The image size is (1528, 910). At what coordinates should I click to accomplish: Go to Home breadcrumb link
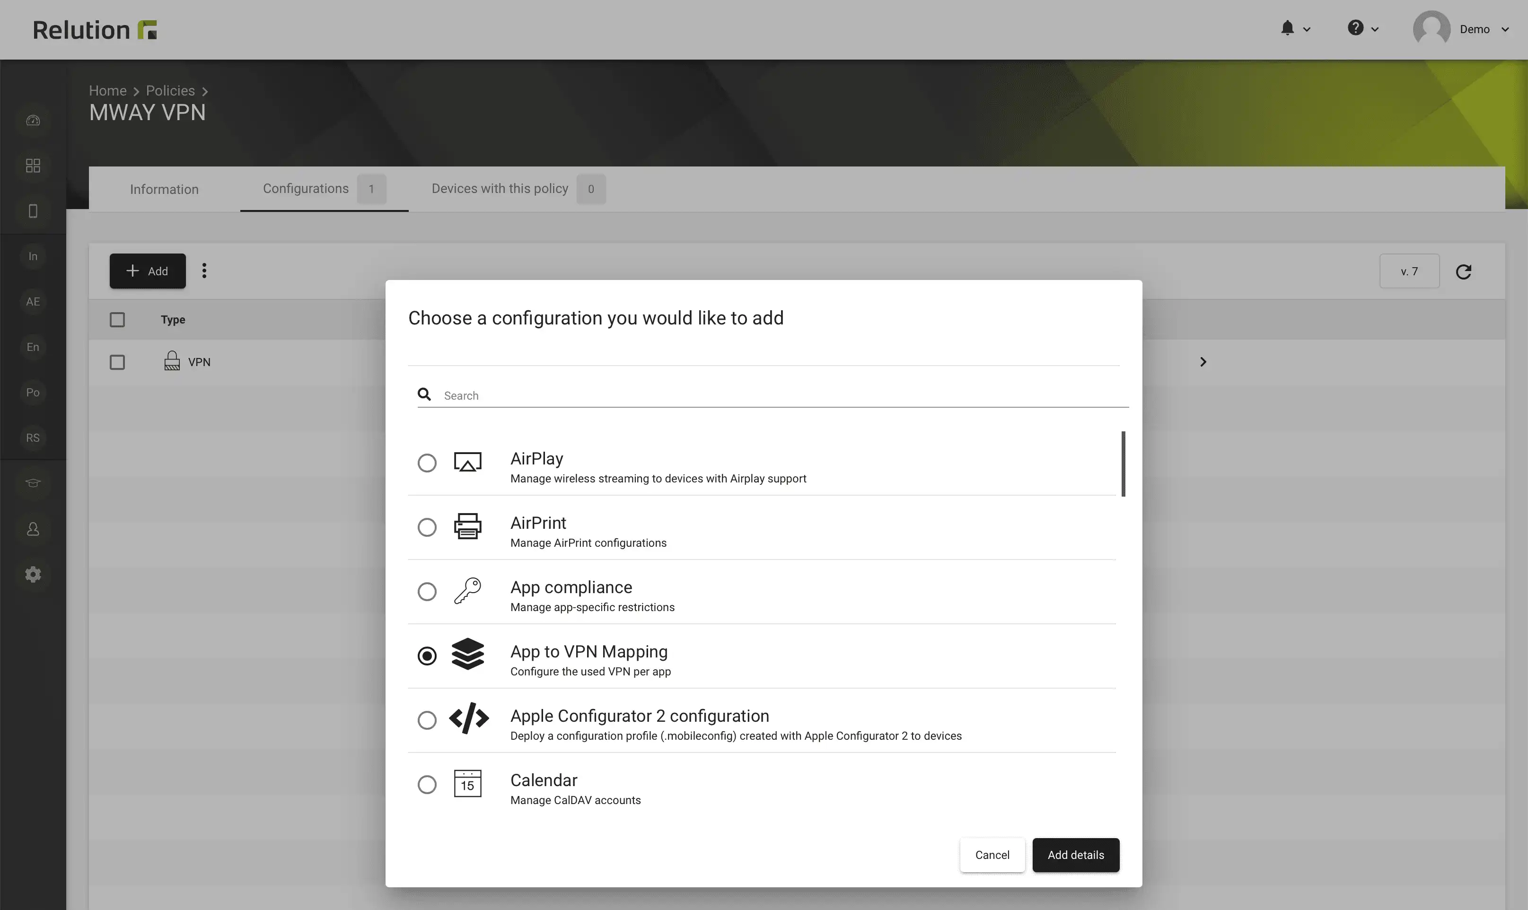point(108,90)
